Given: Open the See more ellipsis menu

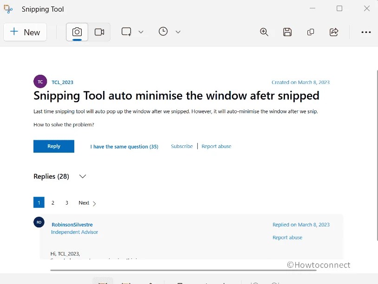Looking at the screenshot, I should 366,32.
